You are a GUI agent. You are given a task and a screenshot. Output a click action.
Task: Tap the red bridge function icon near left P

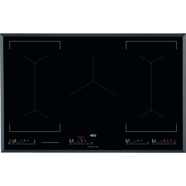35,141
